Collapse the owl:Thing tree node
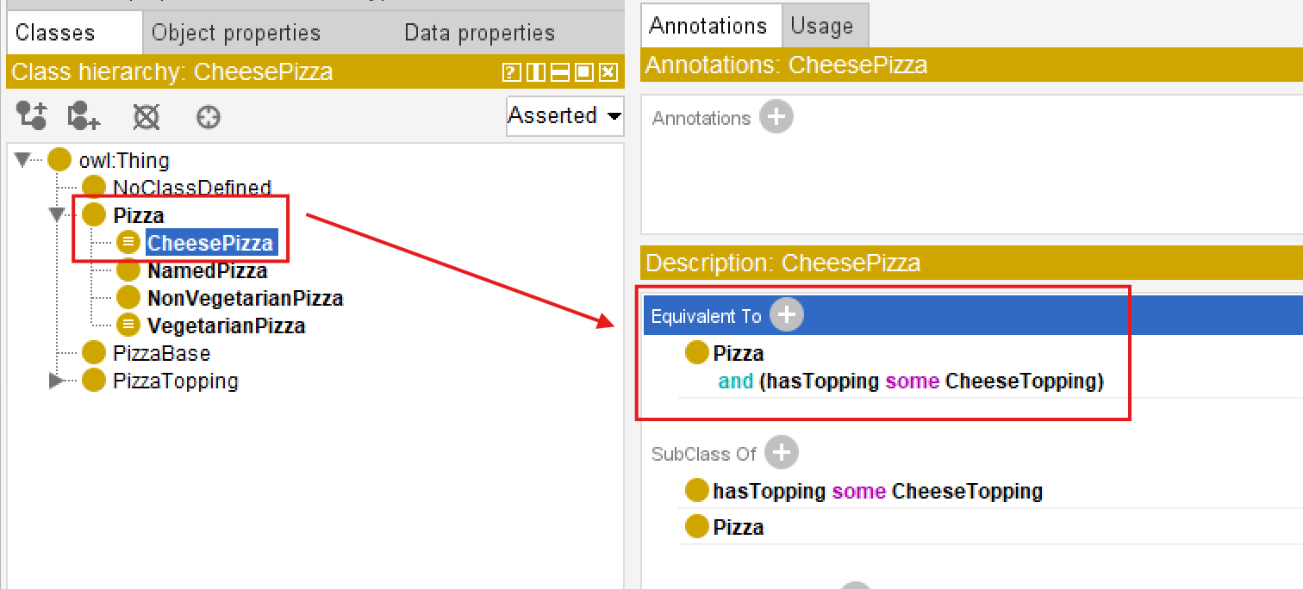 pyautogui.click(x=23, y=160)
